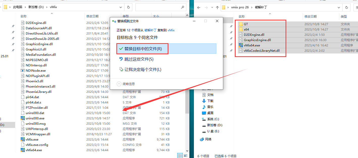Select the NDIPluginAPI.dll file
358x158 pixels.
pos(38,76)
